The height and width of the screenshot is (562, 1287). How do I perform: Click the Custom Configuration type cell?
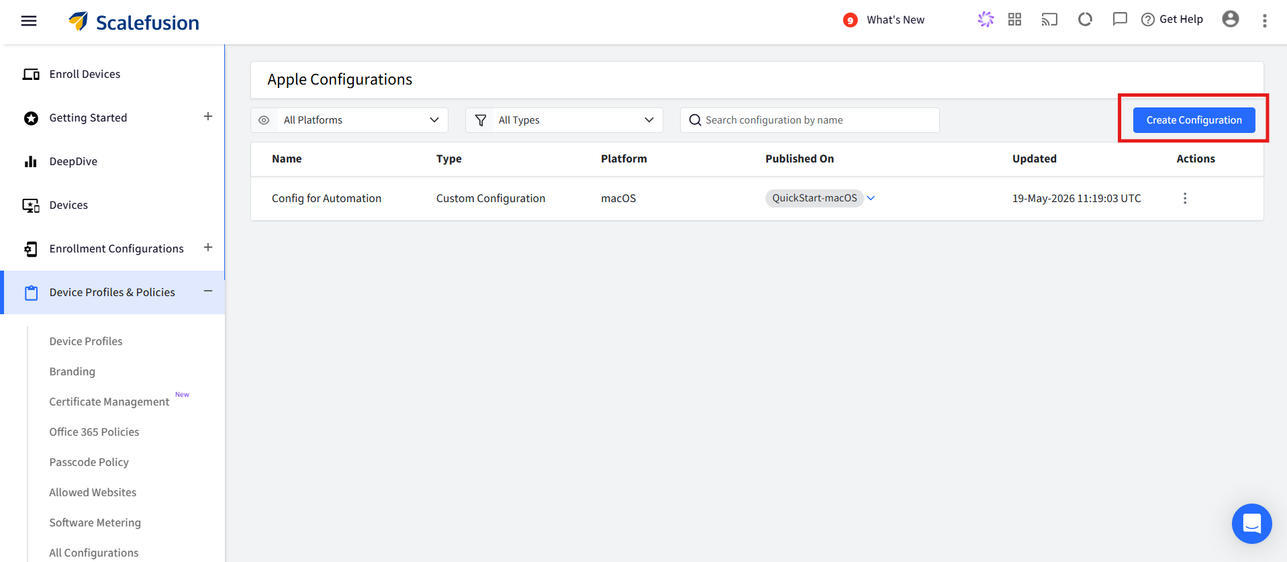[x=491, y=198]
